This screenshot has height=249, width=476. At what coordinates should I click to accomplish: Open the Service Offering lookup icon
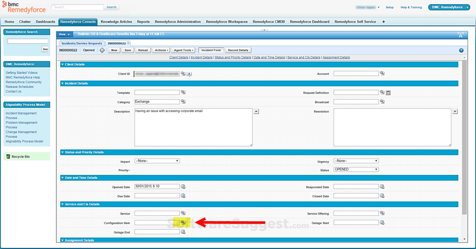coord(382,213)
